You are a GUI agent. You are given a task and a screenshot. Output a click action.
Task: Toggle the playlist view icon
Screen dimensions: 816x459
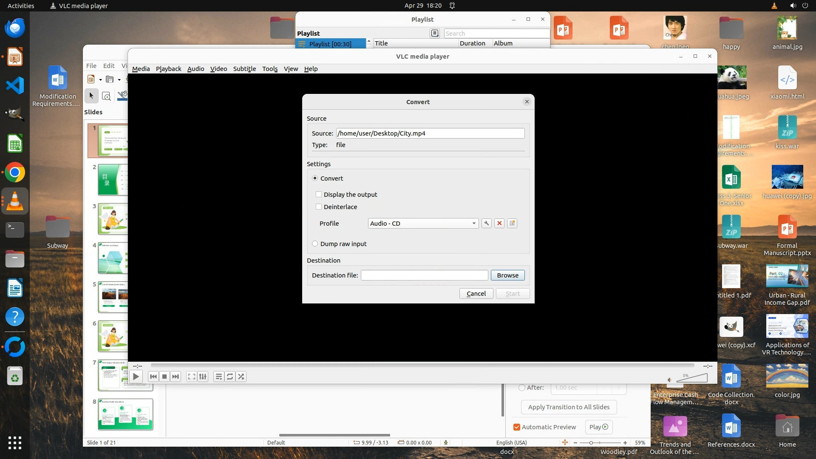[x=218, y=377]
